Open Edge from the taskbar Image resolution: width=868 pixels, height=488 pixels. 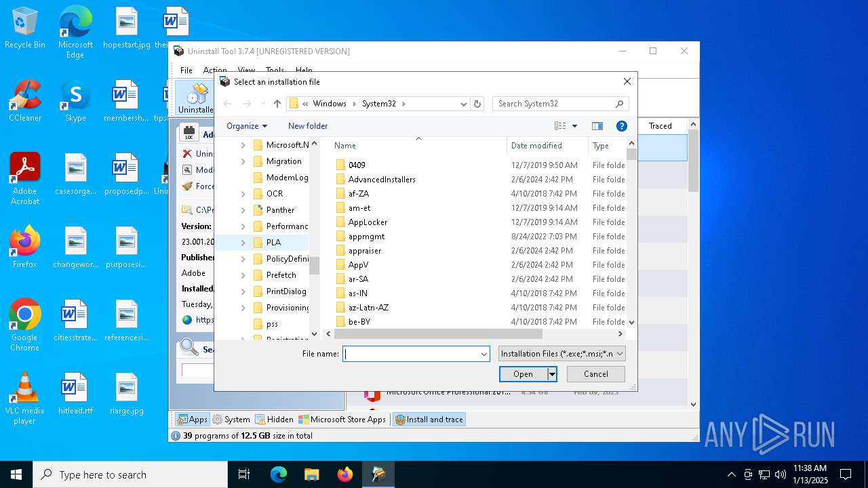279,474
